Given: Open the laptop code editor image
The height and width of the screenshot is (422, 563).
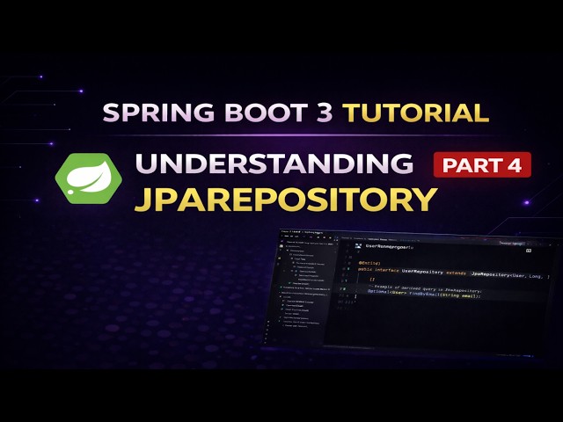Looking at the screenshot, I should click(413, 293).
